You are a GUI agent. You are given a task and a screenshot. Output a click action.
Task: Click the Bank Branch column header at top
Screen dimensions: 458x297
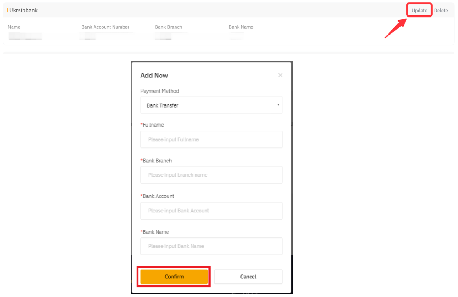(168, 27)
